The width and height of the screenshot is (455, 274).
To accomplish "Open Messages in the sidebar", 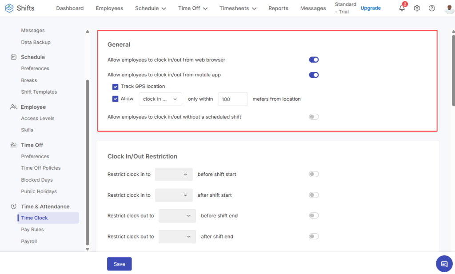I will click(33, 31).
